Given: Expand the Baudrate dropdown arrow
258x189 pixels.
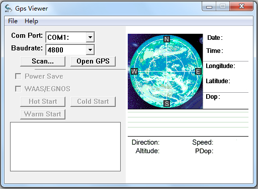Looking at the screenshot, I should [90, 50].
